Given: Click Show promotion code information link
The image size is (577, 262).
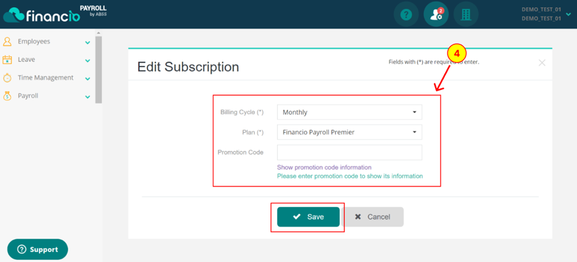Looking at the screenshot, I should (324, 167).
